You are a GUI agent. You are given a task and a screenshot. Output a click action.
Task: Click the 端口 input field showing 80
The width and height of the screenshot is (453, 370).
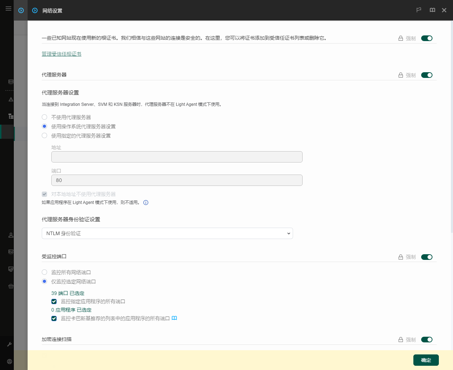click(x=177, y=180)
